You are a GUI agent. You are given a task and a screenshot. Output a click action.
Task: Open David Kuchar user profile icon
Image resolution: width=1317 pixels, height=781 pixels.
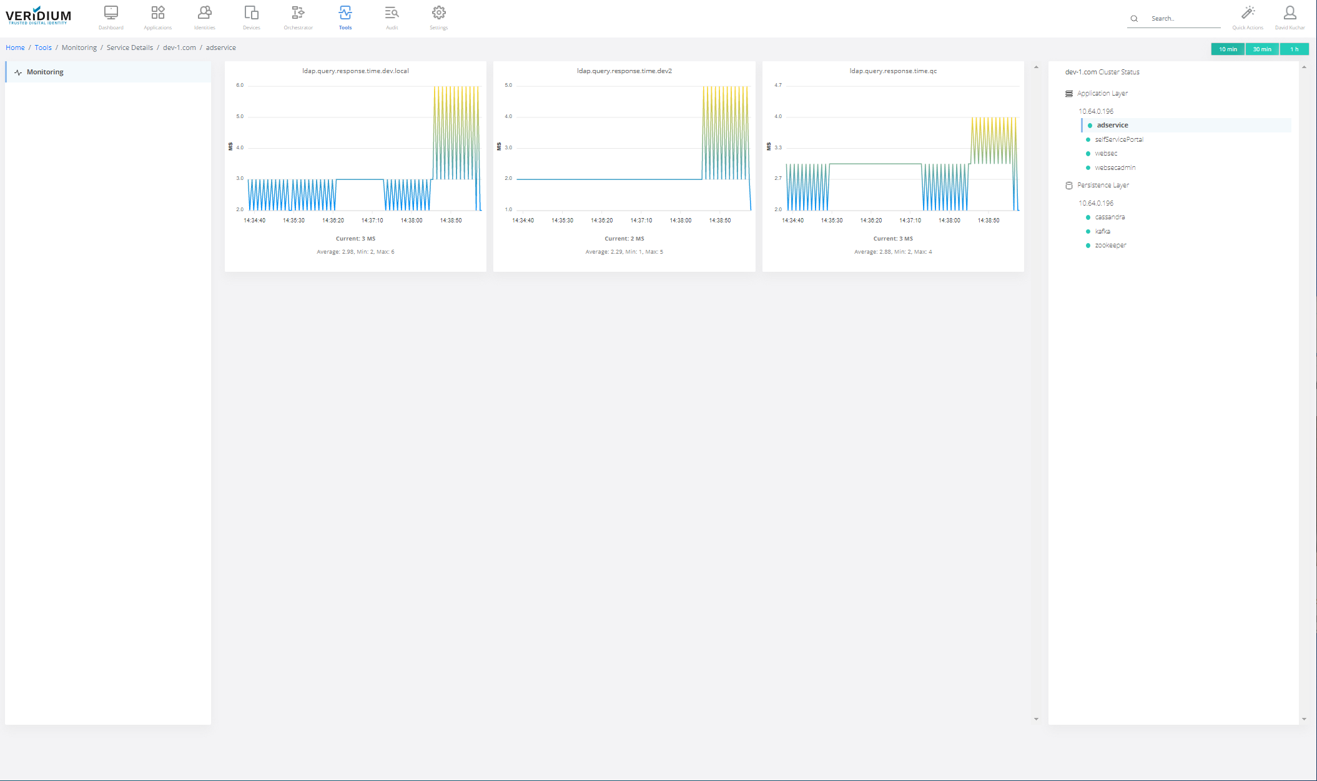coord(1290,14)
